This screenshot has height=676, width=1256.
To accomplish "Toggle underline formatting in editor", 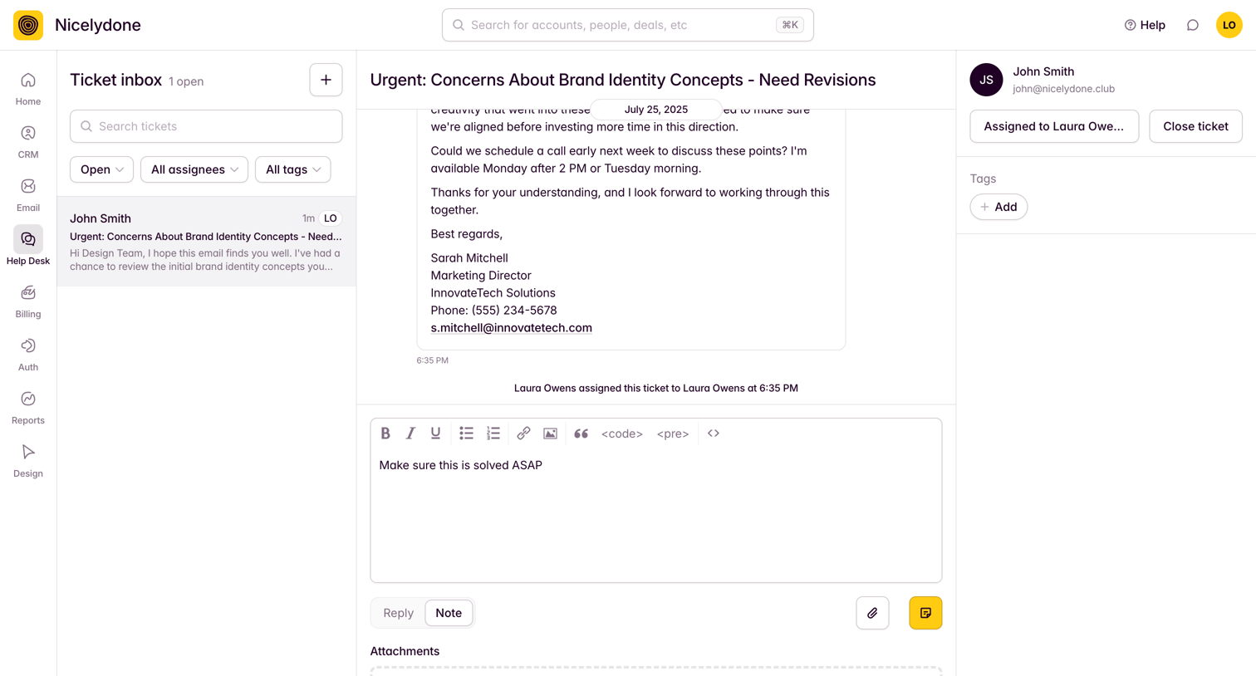I will 435,434.
